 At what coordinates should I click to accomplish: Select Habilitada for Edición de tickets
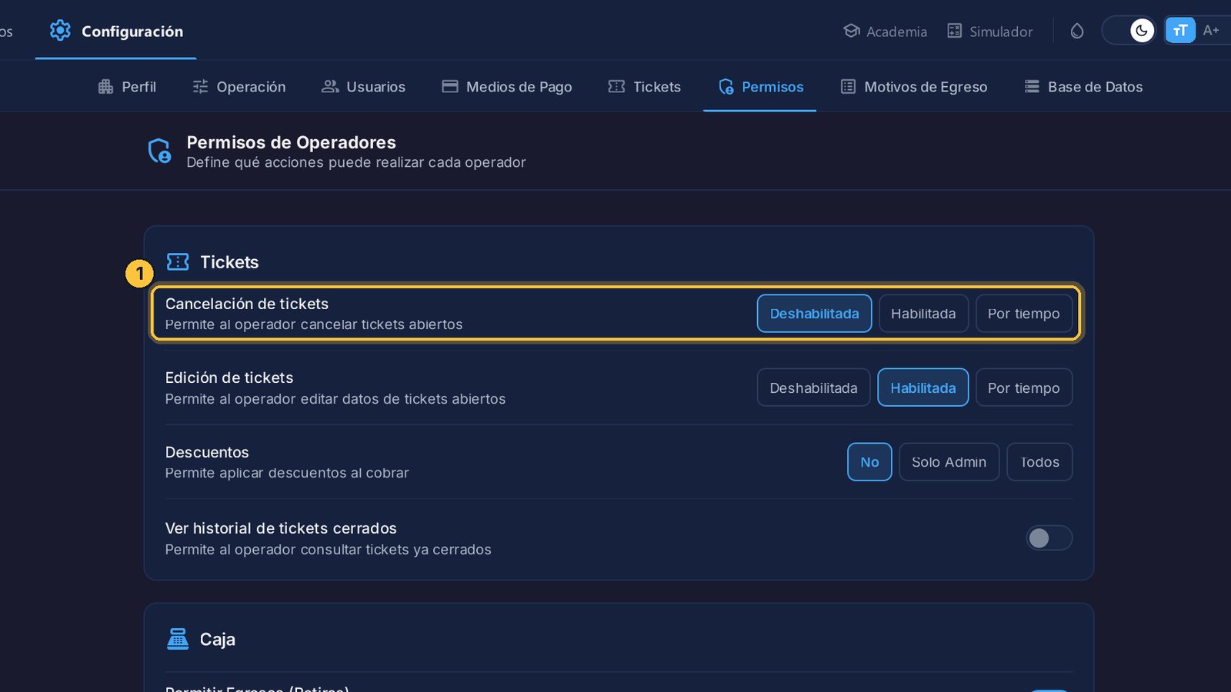923,388
